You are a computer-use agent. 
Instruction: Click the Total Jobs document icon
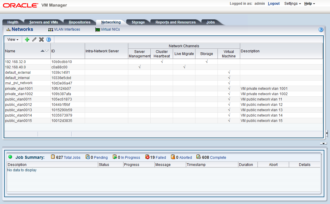pos(53,157)
